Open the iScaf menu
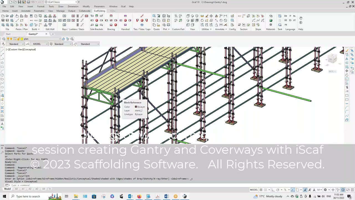Image resolution: width=355 pixels, height=200 pixels. (123, 6)
